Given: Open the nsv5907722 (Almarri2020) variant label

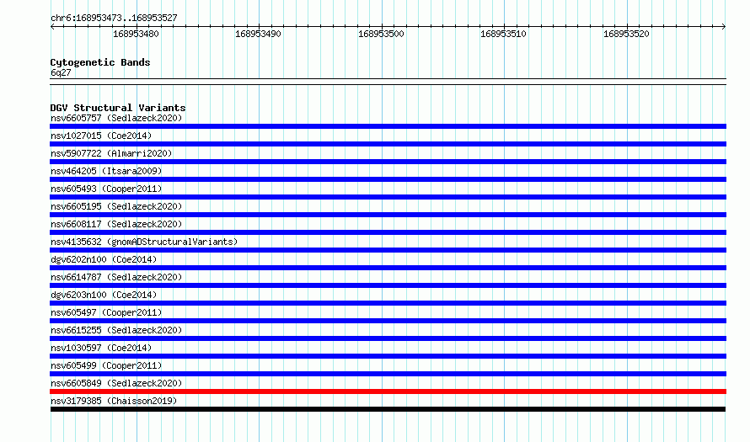Looking at the screenshot, I should pos(111,153).
